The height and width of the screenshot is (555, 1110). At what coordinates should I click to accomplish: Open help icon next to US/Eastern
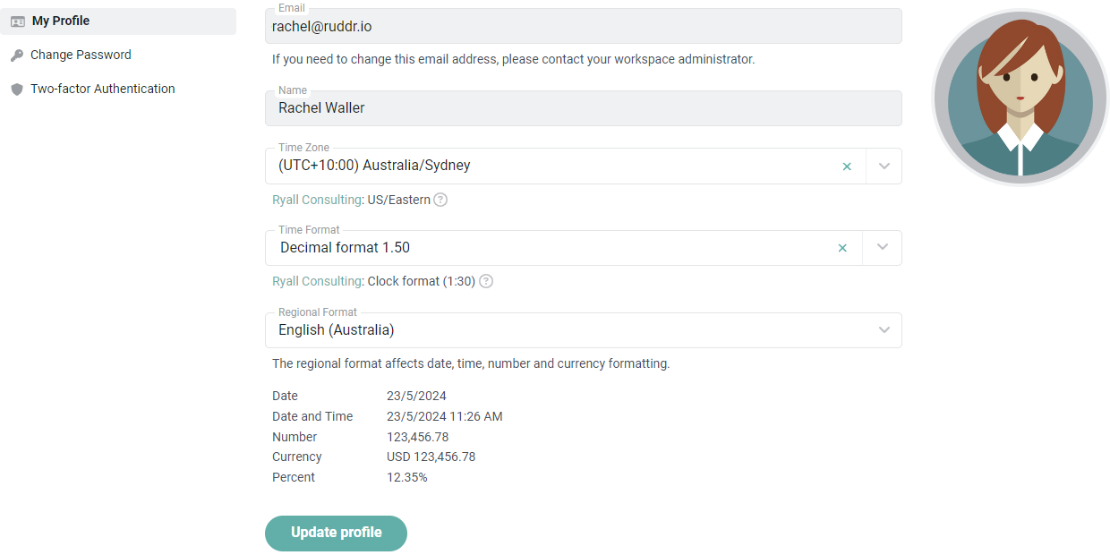440,200
